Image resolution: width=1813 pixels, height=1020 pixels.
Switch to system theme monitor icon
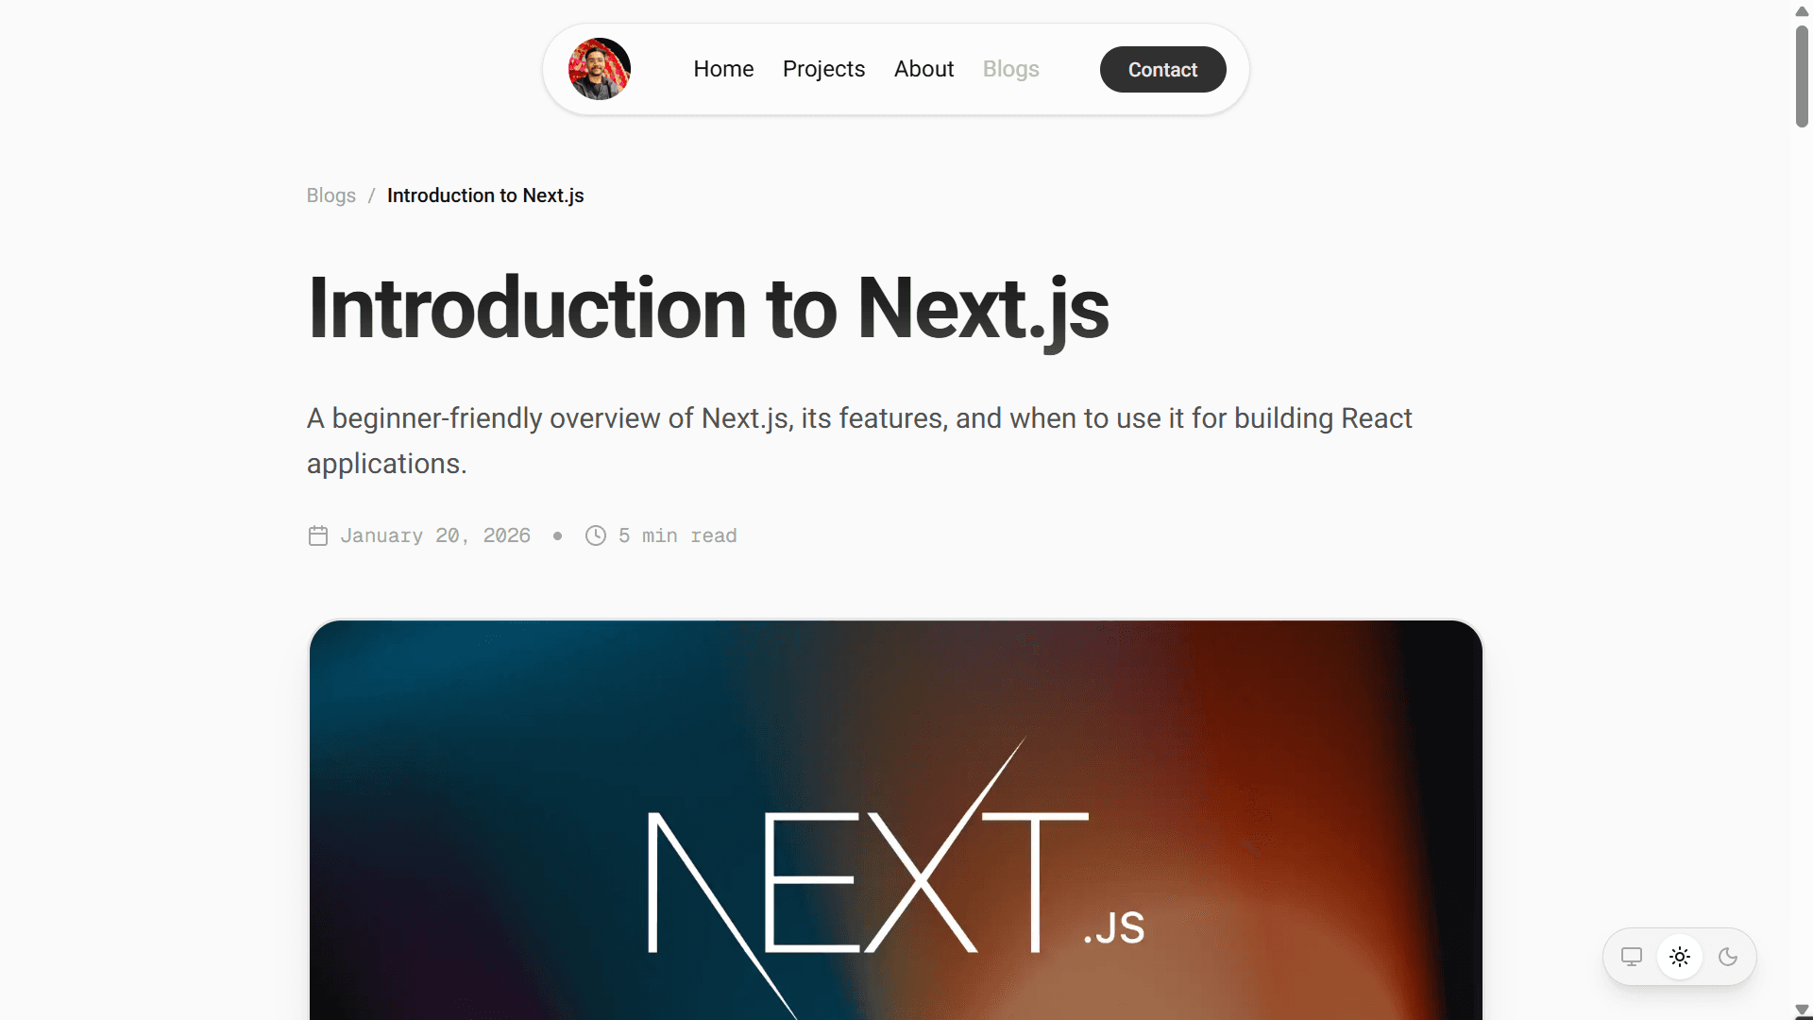(1632, 957)
